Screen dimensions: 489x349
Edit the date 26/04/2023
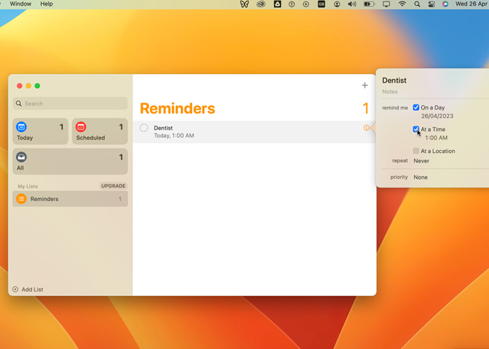[437, 117]
